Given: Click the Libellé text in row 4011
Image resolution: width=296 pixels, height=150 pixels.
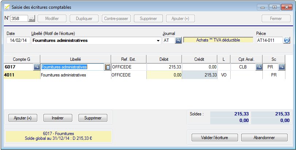Looking at the screenshot, I should point(64,75).
